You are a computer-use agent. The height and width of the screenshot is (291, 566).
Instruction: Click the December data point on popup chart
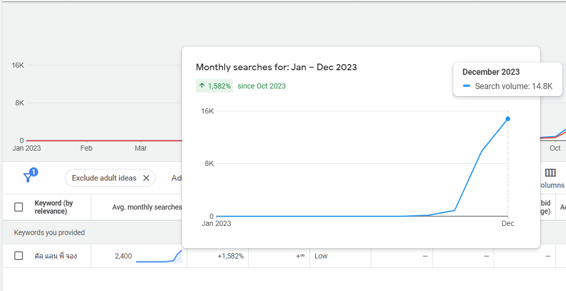[x=508, y=119]
